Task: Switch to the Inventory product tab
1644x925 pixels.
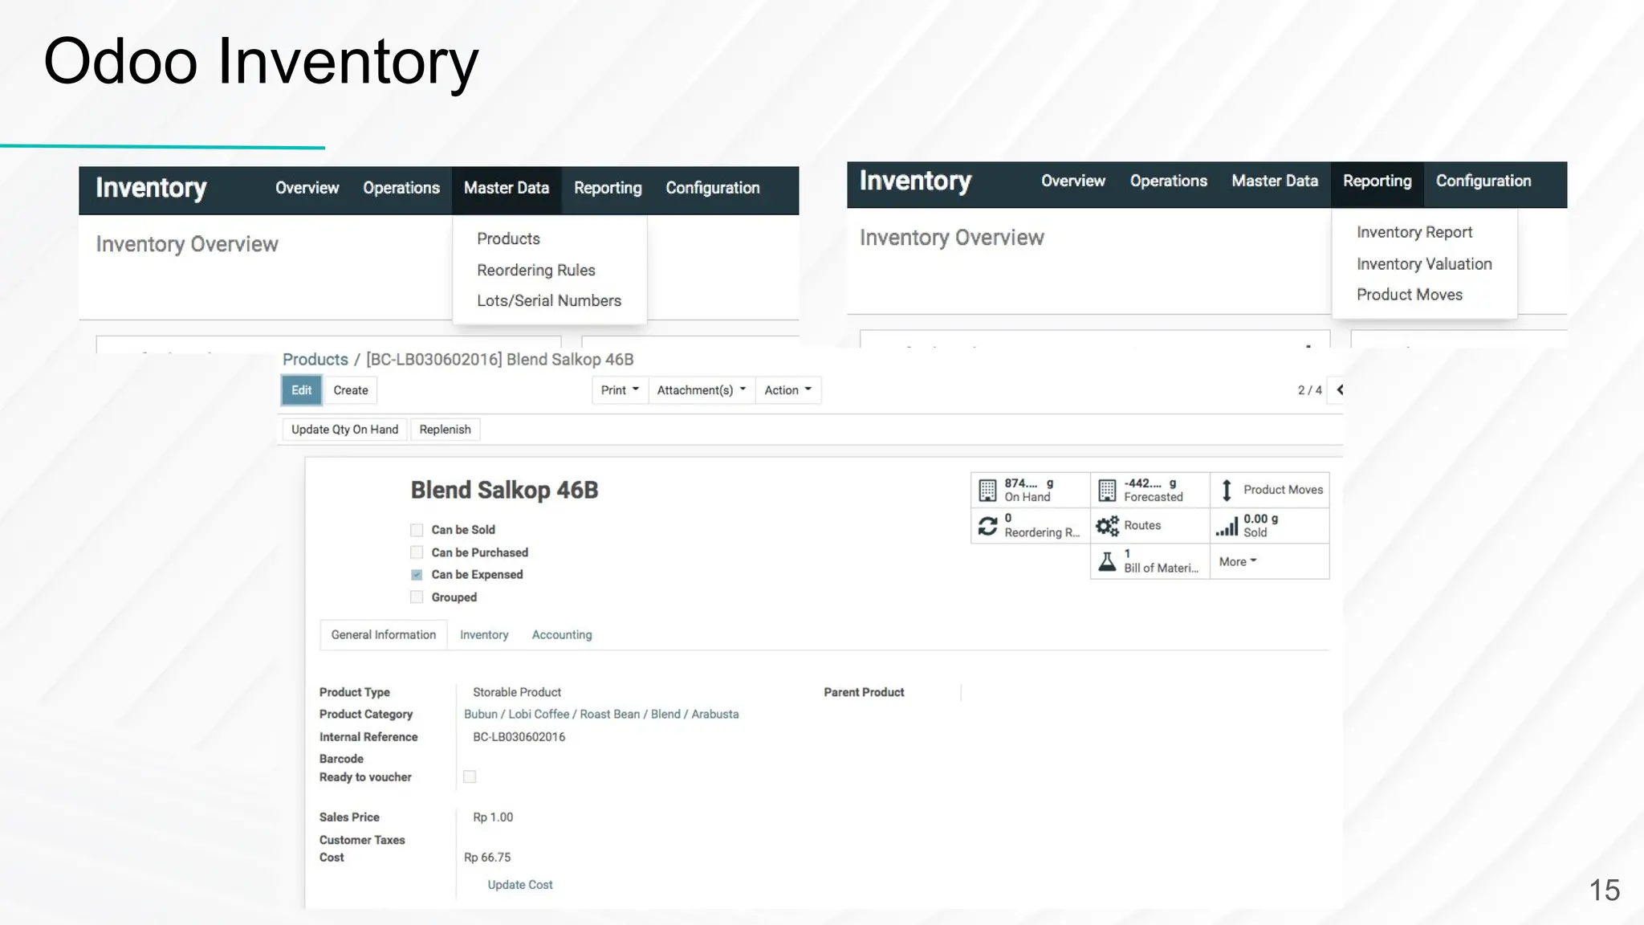Action: tap(484, 635)
